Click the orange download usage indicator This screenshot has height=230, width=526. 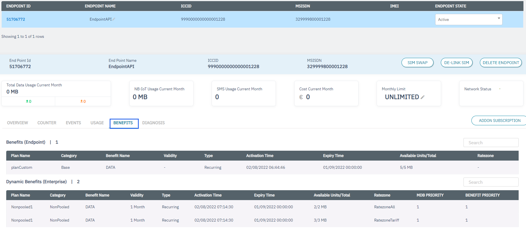83,101
